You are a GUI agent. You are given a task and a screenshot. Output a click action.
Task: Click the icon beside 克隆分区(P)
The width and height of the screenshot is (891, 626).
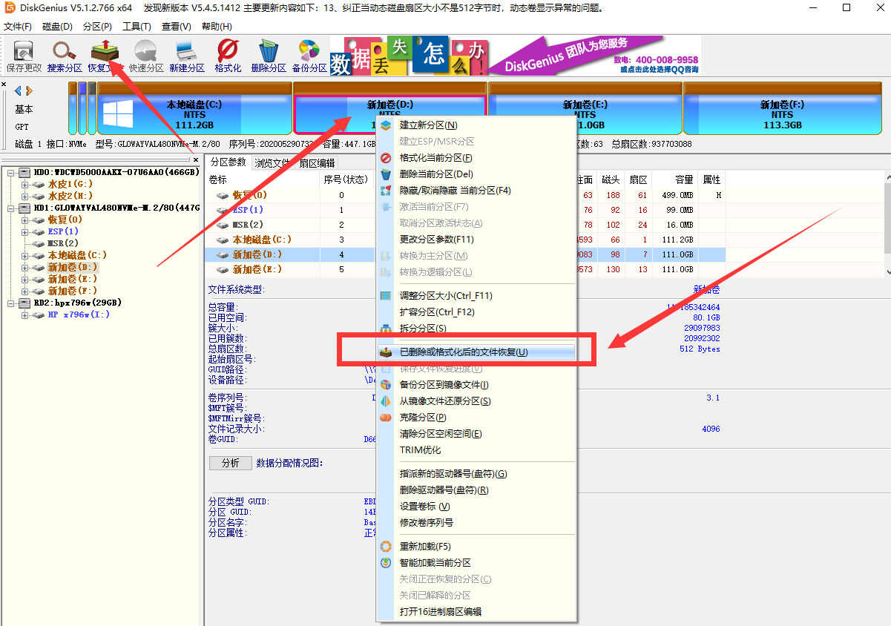pos(385,418)
